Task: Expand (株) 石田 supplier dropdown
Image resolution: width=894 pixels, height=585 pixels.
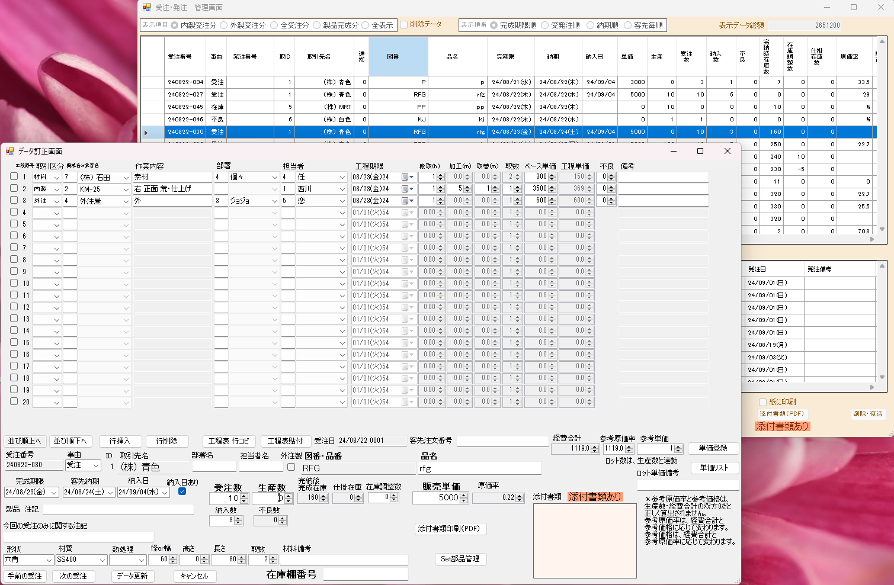Action: point(126,178)
